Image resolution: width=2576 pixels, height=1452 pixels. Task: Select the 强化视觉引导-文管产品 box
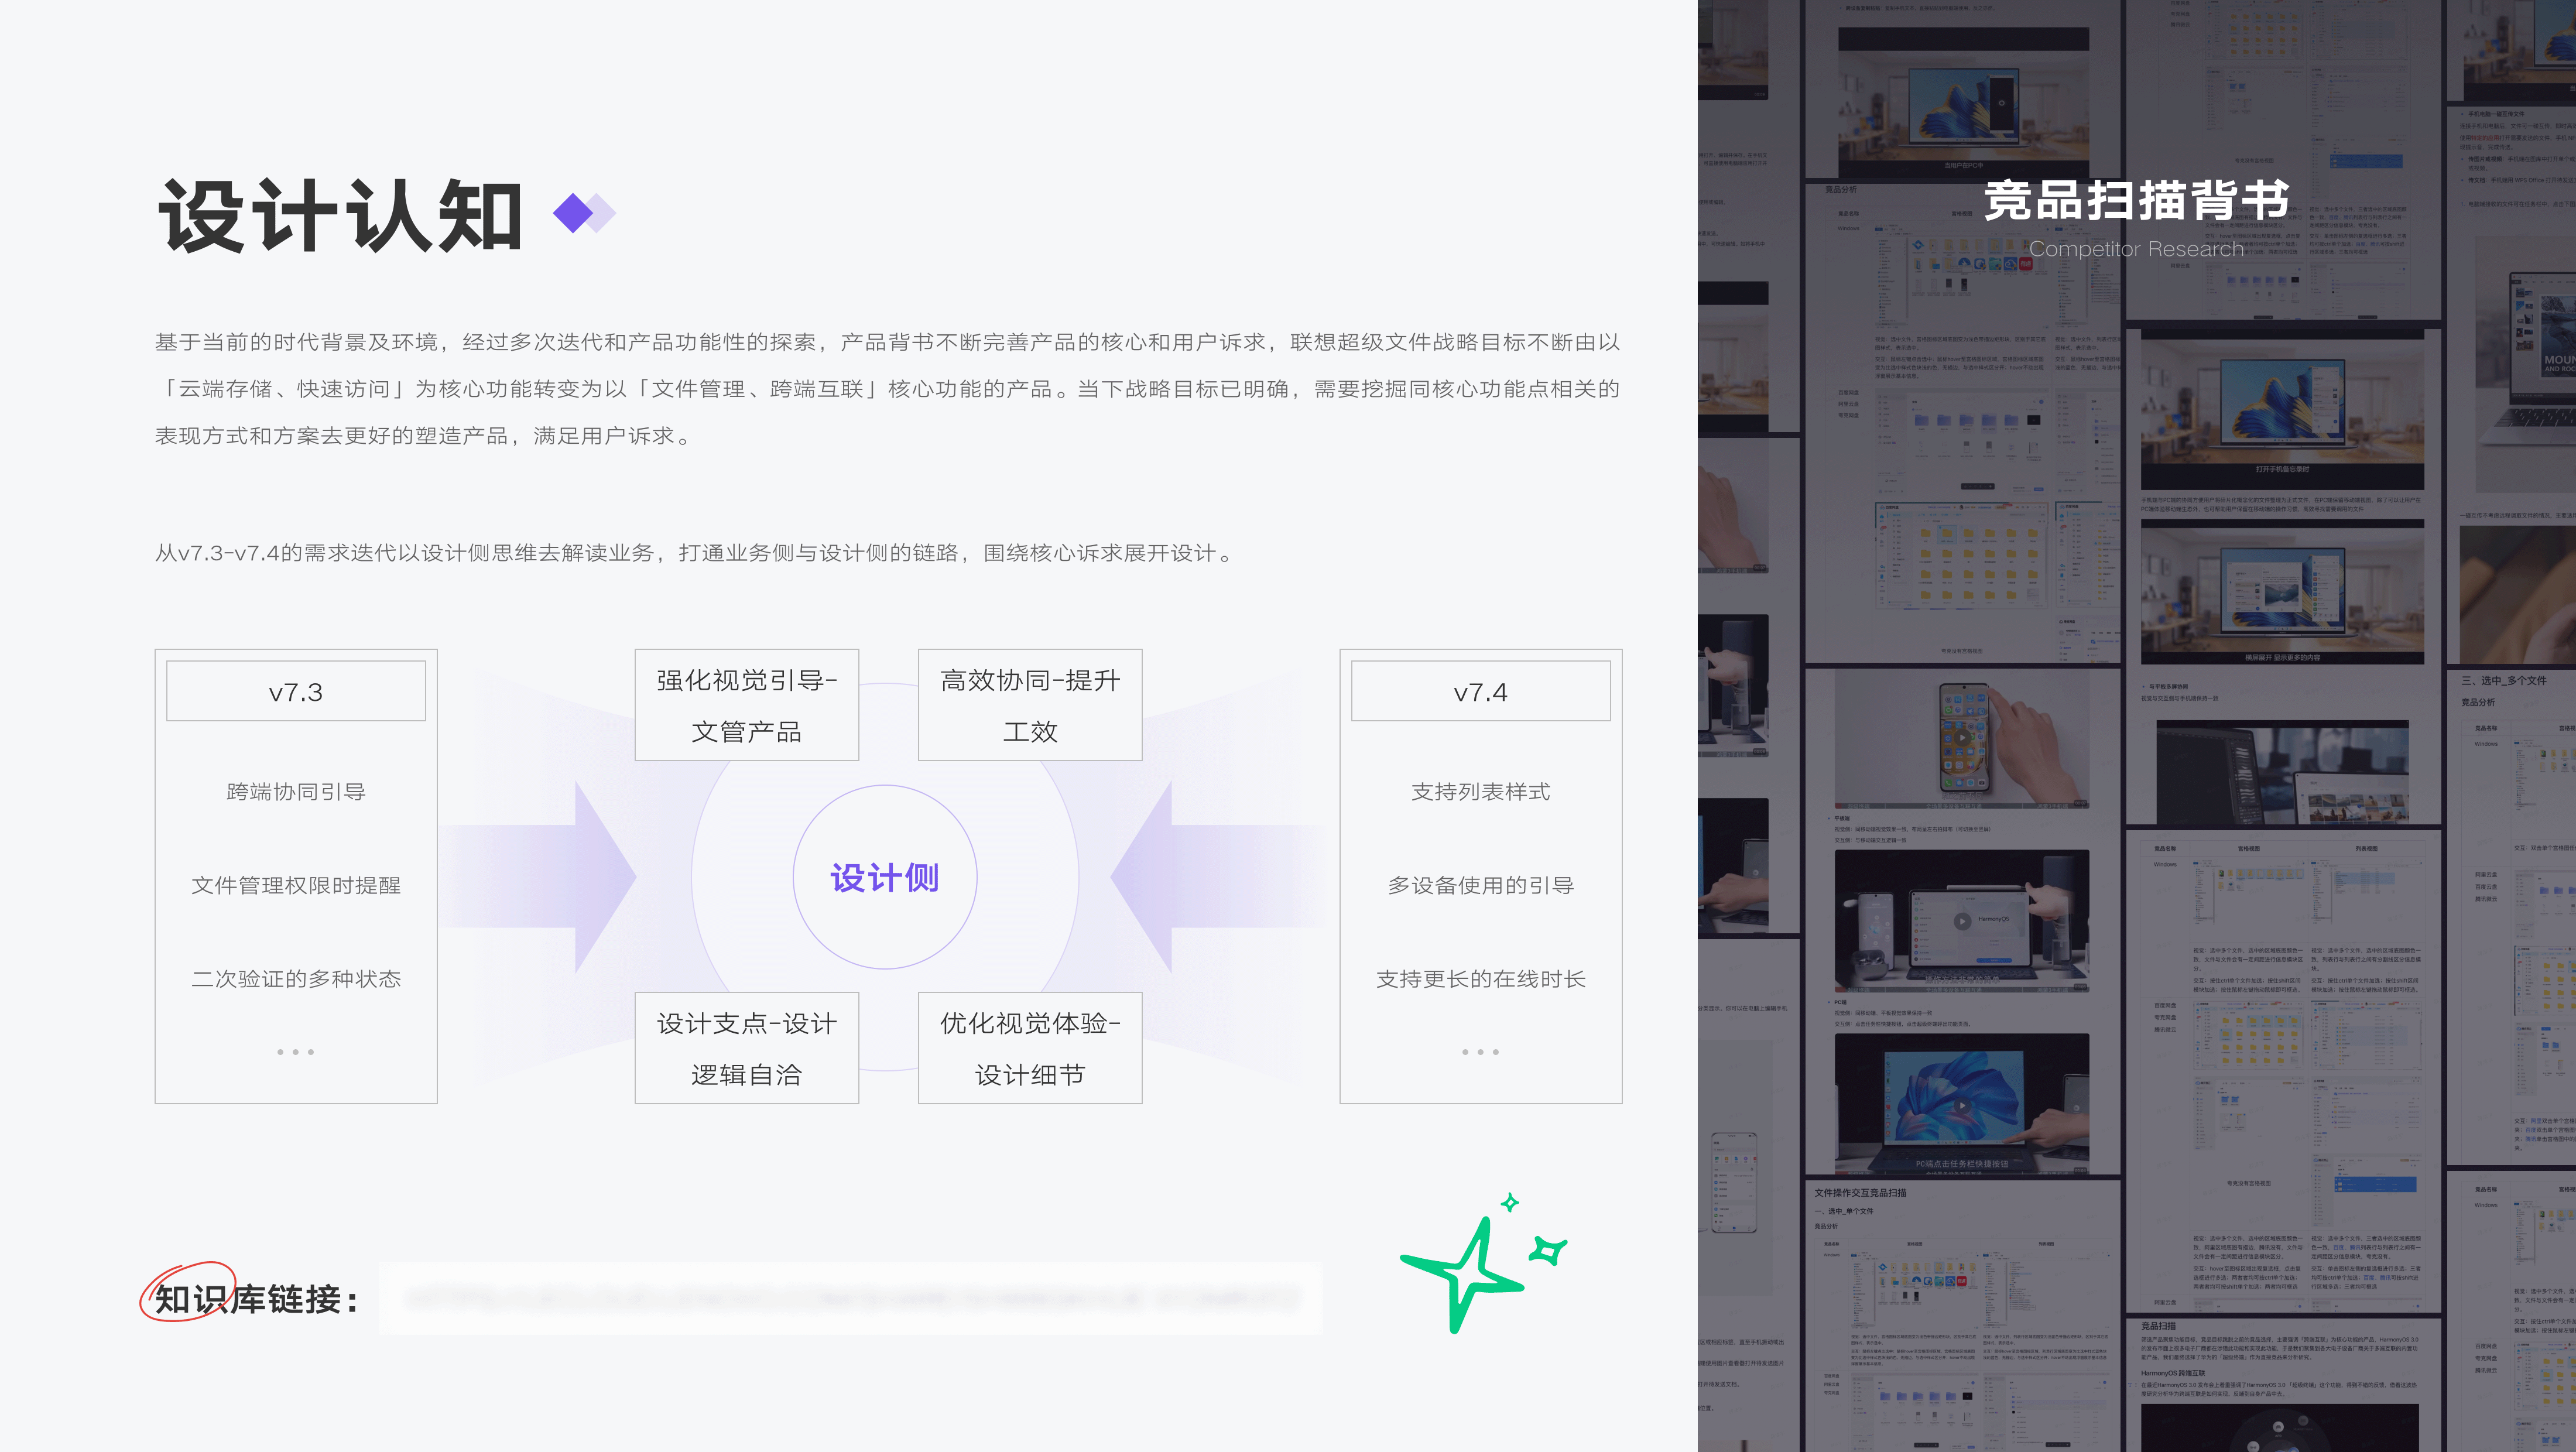tap(747, 705)
